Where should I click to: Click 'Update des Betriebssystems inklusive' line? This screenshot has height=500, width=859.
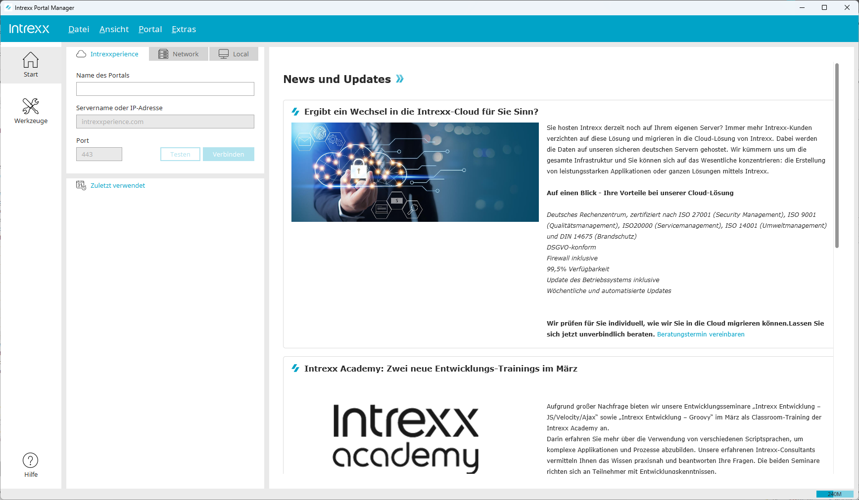(603, 280)
